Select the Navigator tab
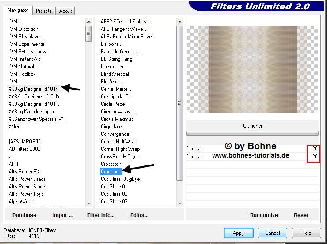This screenshot has height=244, width=327. click(x=18, y=10)
